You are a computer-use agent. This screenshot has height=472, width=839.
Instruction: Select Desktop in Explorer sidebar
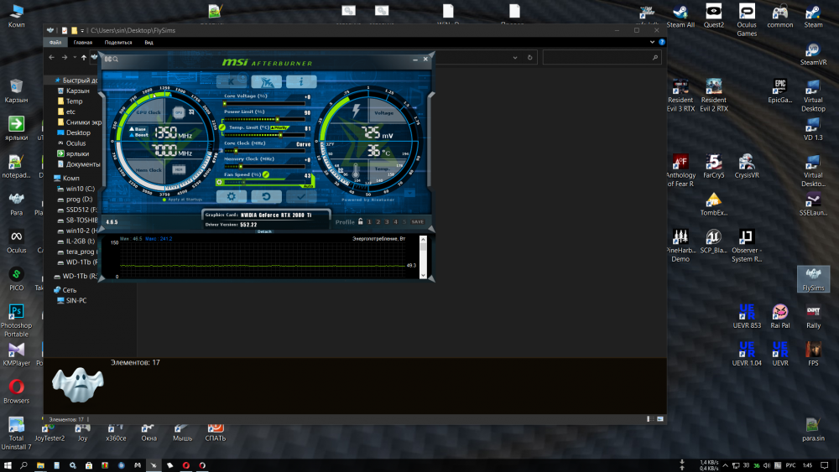[x=78, y=132]
